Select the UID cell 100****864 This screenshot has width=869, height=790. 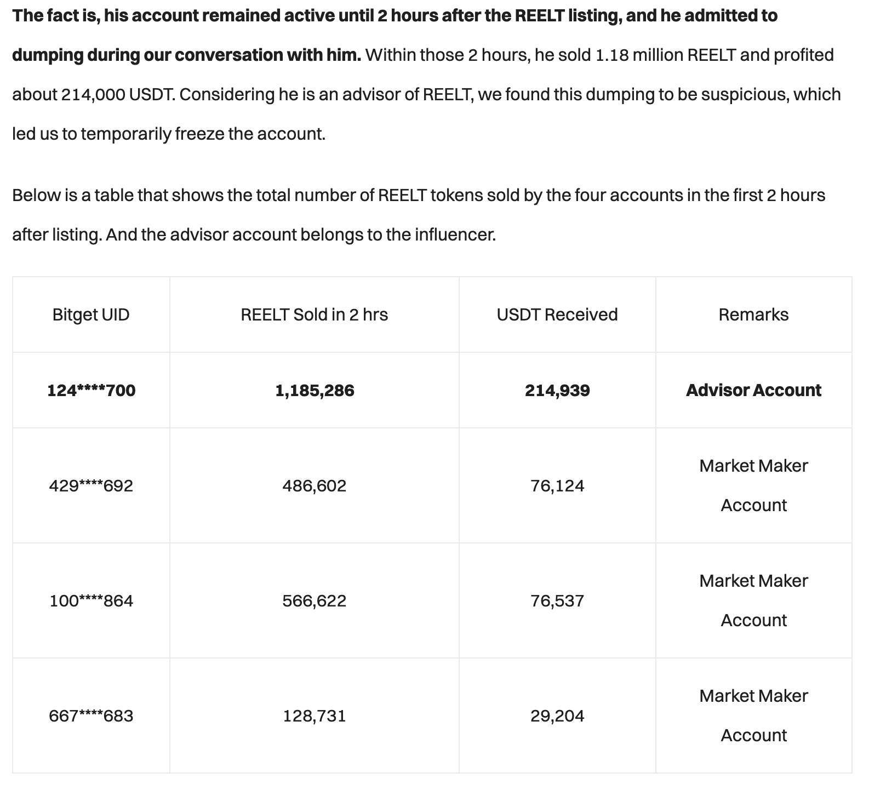pos(91,600)
